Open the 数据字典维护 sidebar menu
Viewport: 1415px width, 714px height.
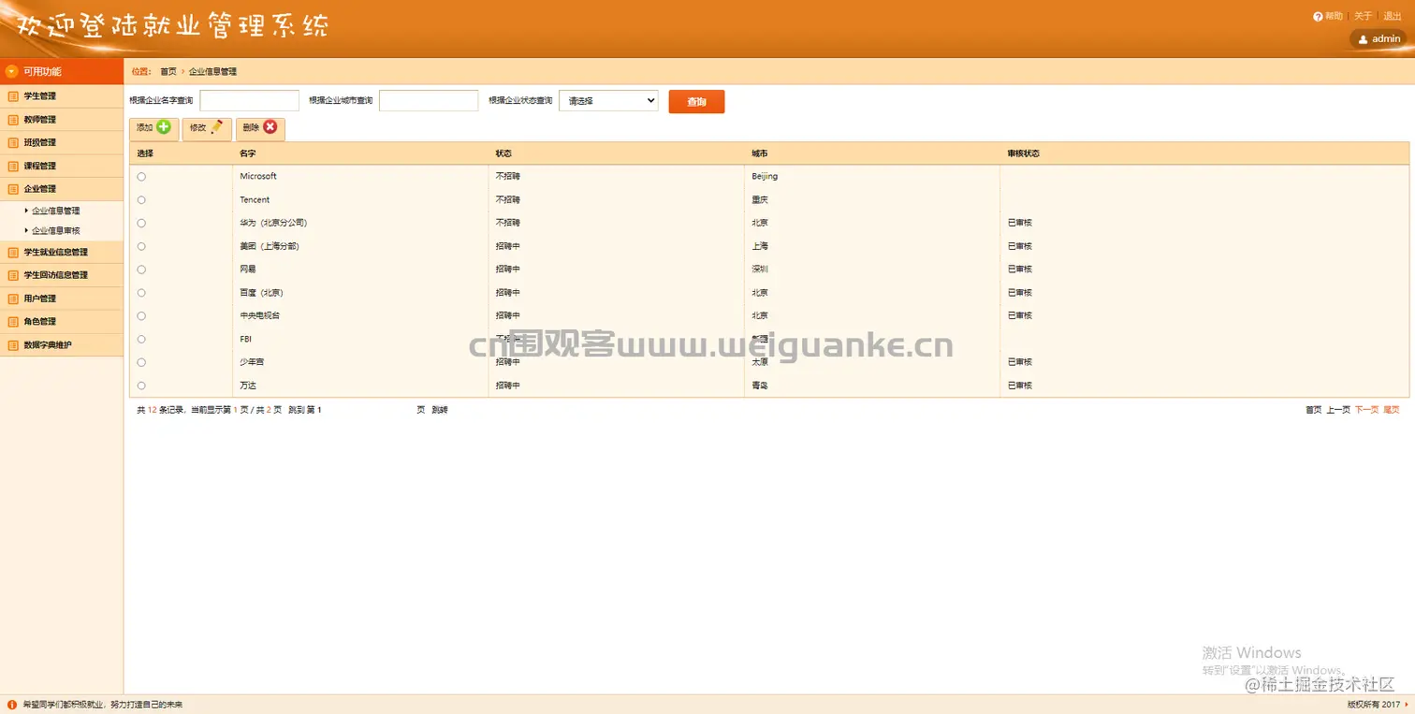pyautogui.click(x=62, y=345)
